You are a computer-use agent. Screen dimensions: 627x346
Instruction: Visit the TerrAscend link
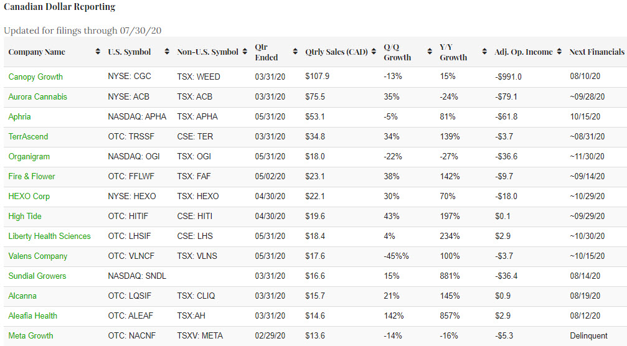pyautogui.click(x=28, y=136)
